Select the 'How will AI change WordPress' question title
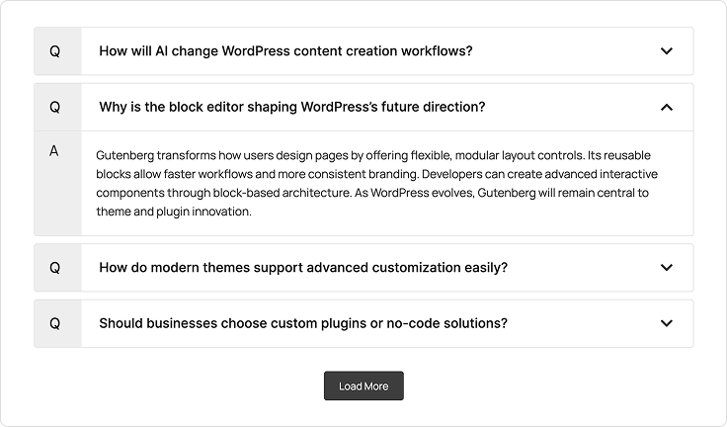 click(x=285, y=51)
